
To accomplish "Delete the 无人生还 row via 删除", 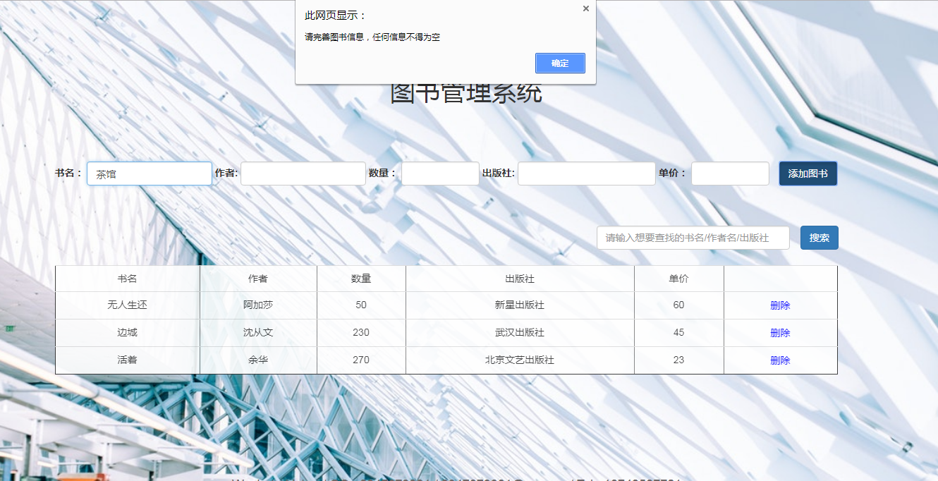I will click(x=780, y=305).
